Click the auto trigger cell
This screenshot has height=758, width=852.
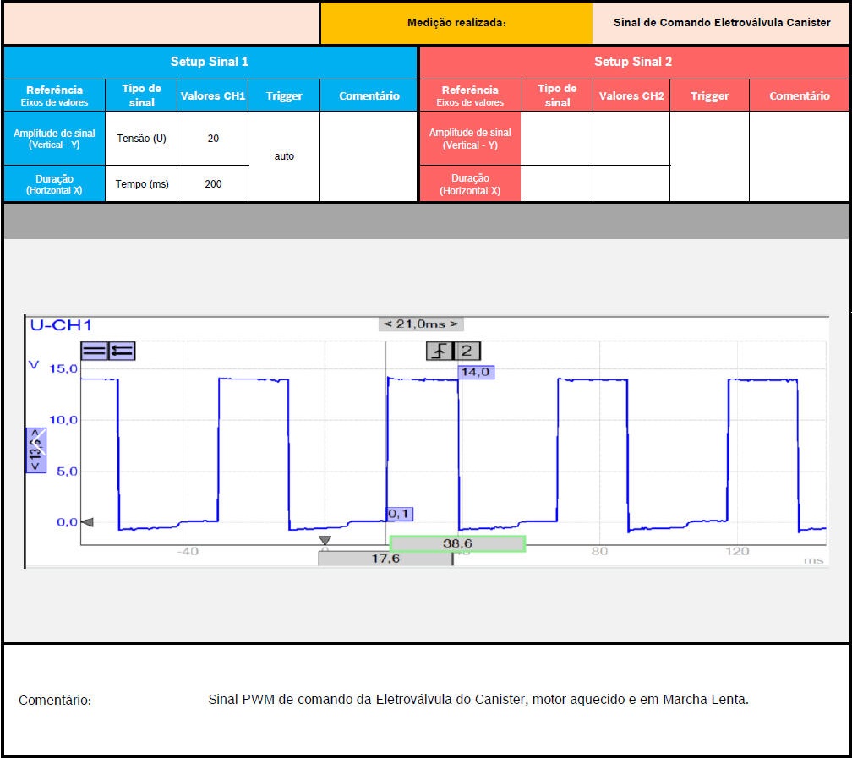click(284, 156)
